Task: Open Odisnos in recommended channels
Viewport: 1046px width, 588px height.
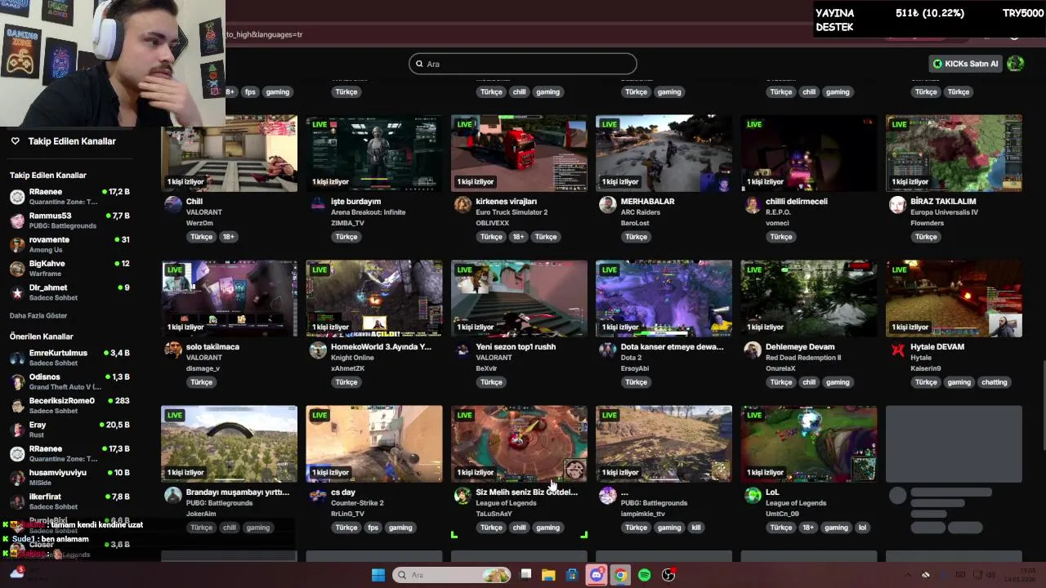Action: [69, 381]
